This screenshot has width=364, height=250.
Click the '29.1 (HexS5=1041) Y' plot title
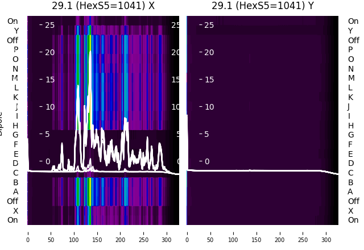coord(262,6)
